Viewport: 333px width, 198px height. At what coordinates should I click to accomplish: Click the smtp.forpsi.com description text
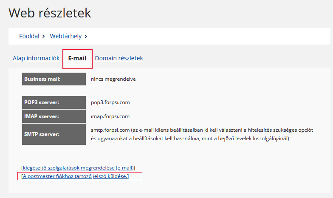point(202,134)
